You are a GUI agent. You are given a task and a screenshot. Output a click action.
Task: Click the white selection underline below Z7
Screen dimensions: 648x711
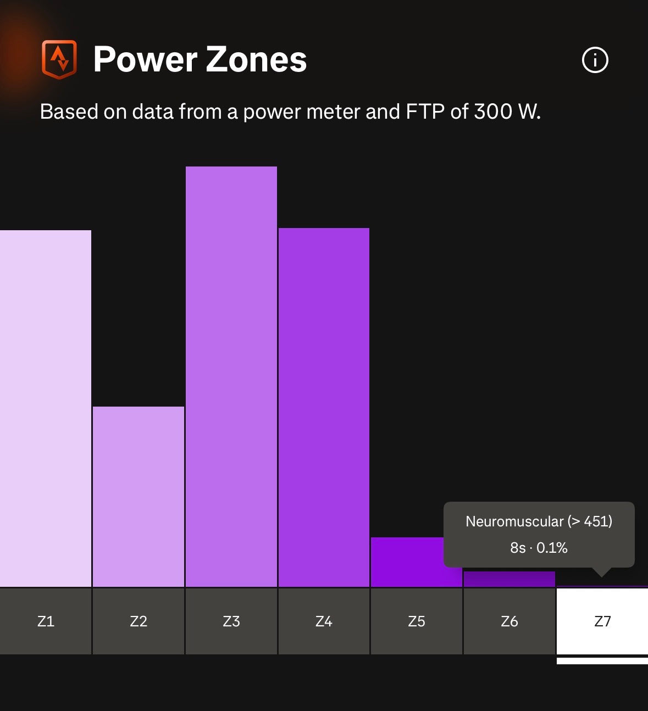(x=602, y=661)
